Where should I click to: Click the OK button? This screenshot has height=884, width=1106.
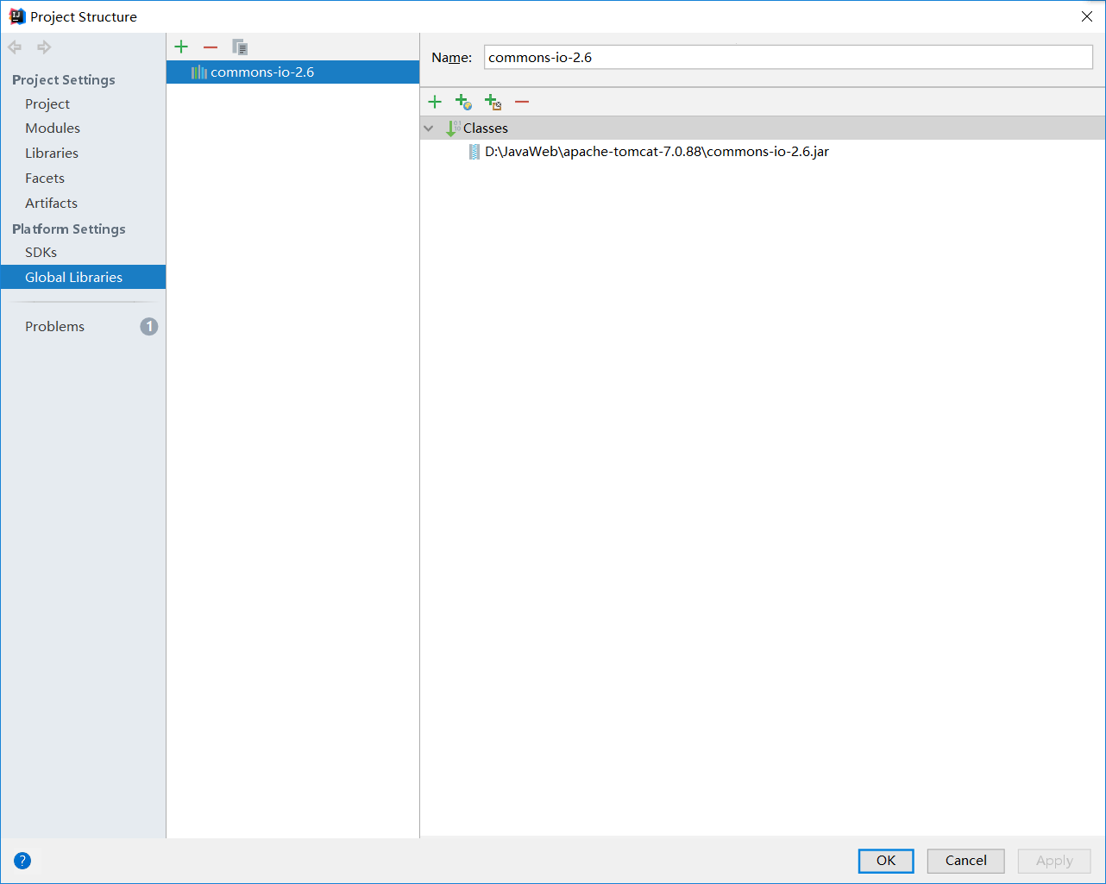click(886, 861)
